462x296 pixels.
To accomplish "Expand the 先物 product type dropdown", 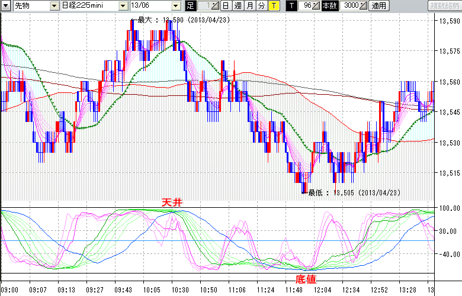I will click(55, 5).
